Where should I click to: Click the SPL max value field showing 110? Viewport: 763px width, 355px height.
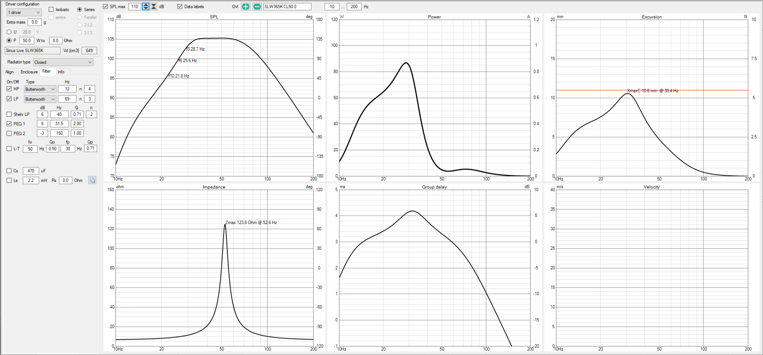click(135, 7)
